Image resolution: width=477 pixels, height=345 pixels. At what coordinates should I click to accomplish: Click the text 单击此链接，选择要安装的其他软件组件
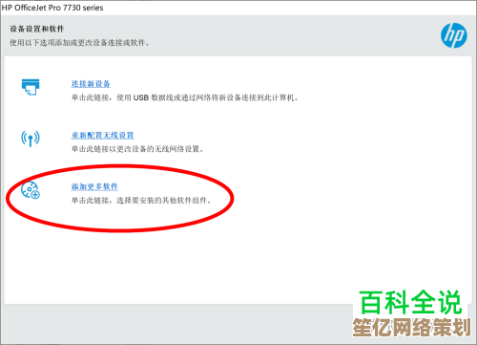pyautogui.click(x=141, y=201)
